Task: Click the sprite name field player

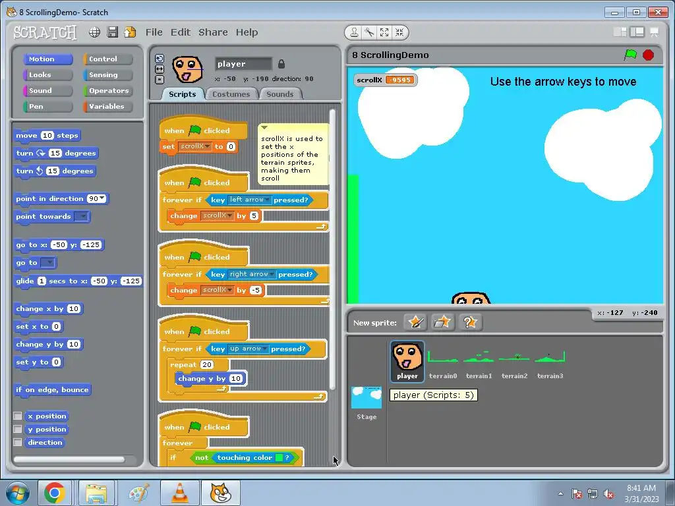Action: click(x=243, y=64)
